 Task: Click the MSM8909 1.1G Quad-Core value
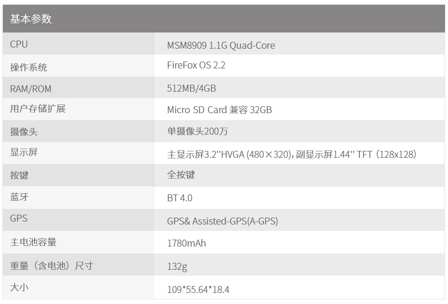point(221,45)
